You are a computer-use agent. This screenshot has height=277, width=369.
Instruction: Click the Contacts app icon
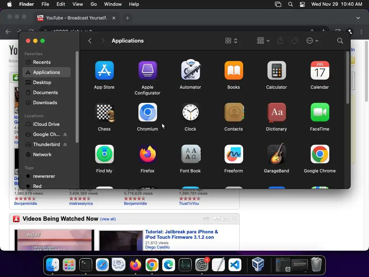pos(234,112)
